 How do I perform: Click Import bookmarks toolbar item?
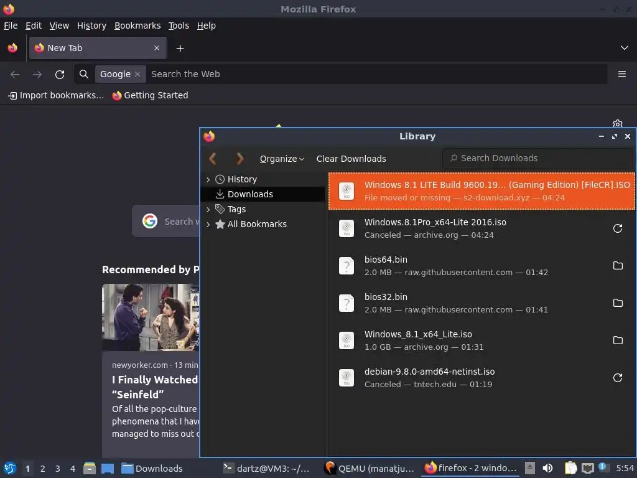[x=57, y=95]
